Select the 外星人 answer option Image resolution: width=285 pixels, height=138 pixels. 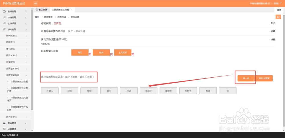(x=50, y=91)
